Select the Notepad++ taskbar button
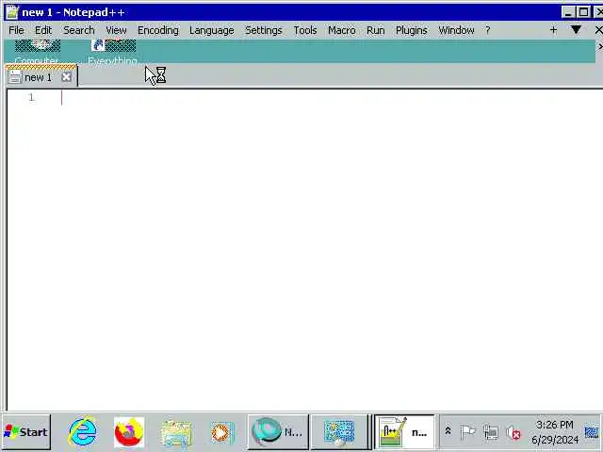 [x=404, y=432]
